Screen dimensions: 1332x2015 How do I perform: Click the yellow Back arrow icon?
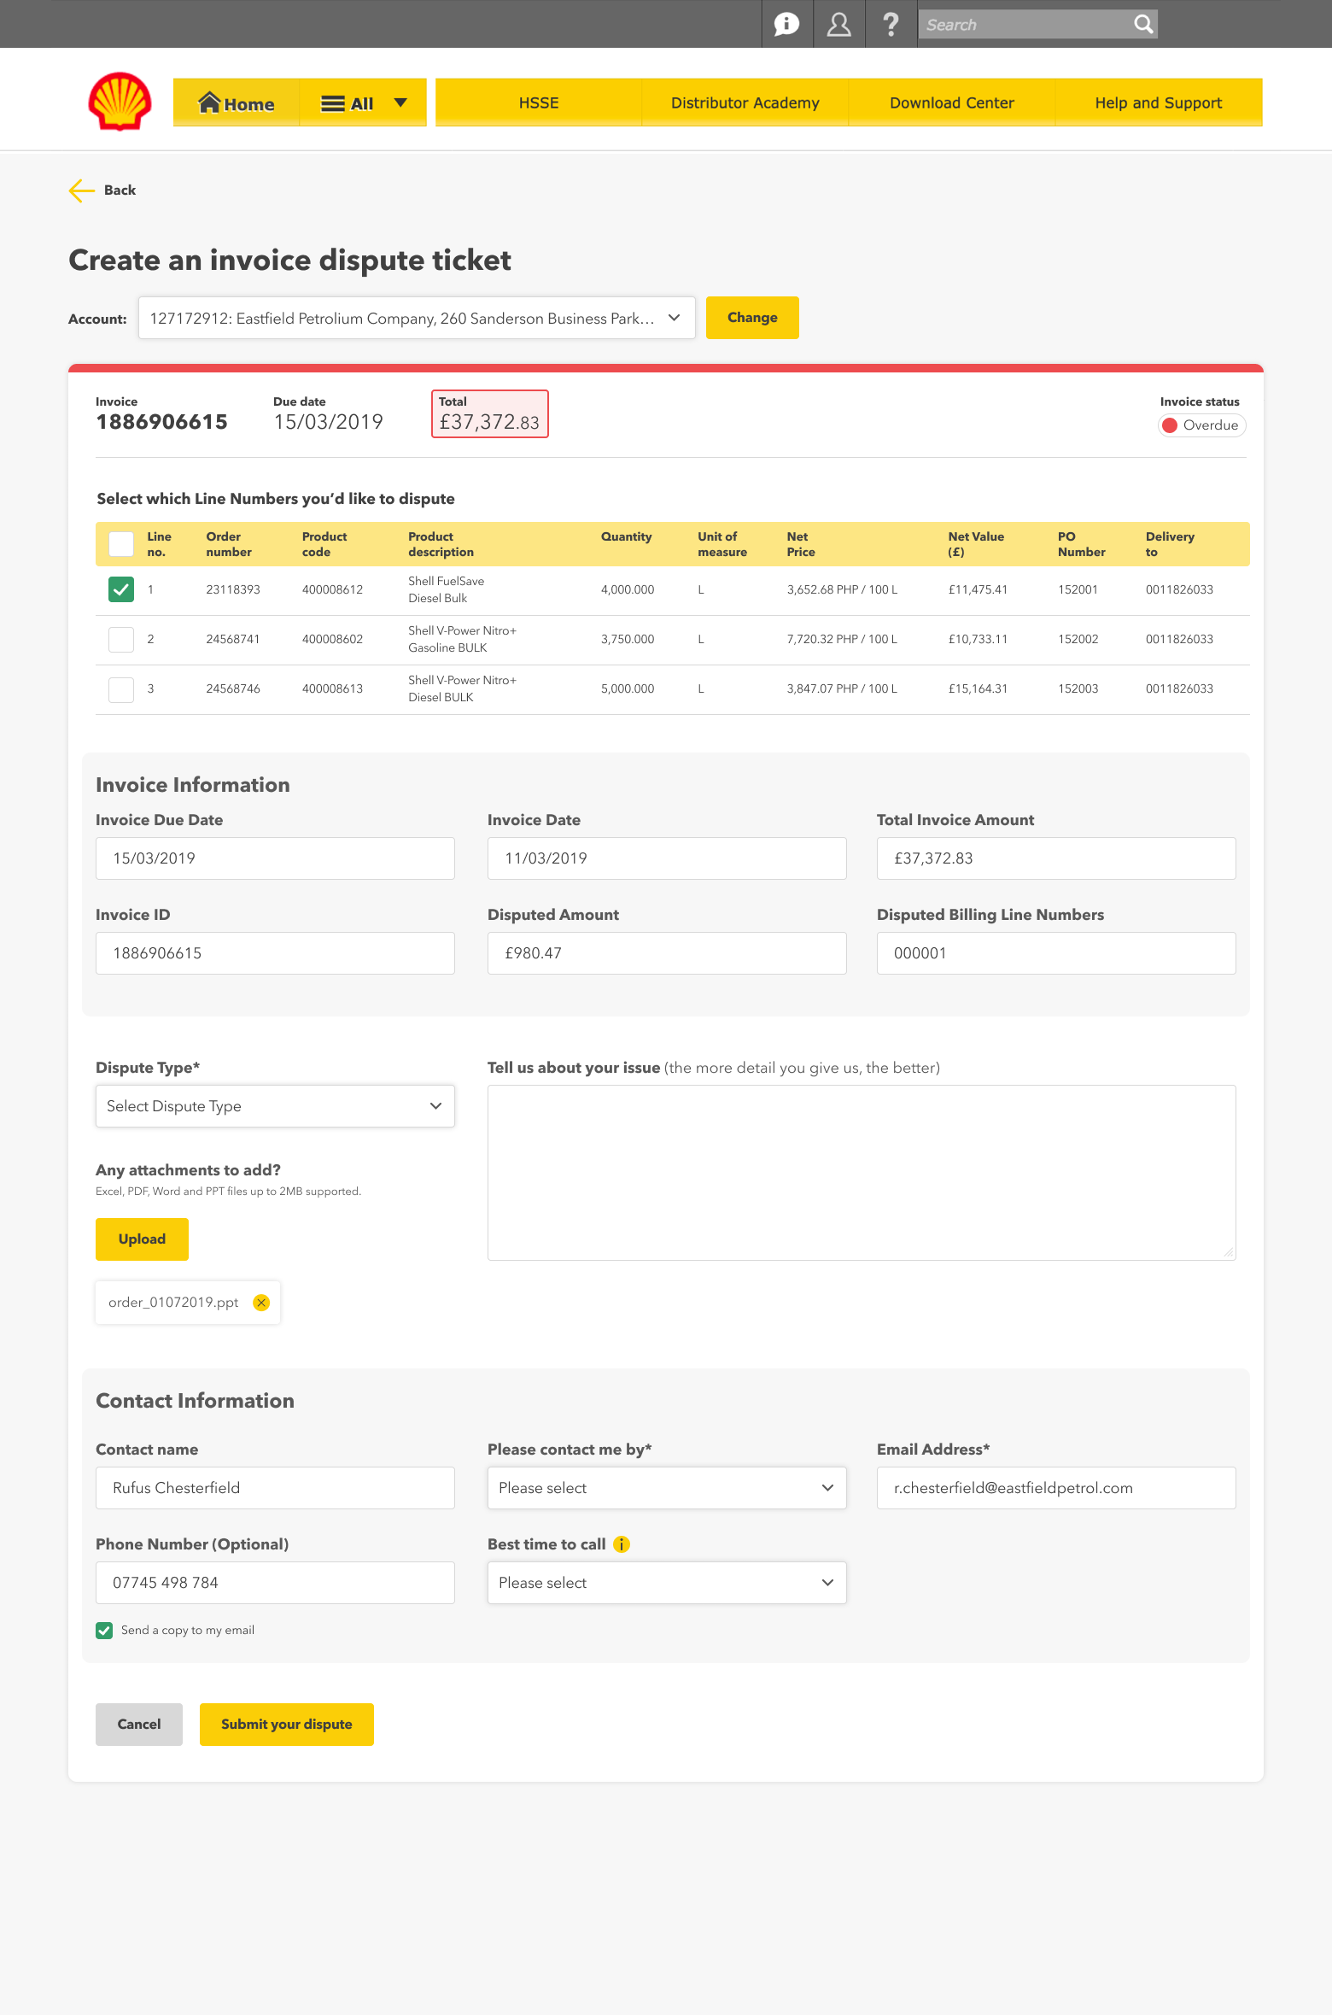click(82, 190)
